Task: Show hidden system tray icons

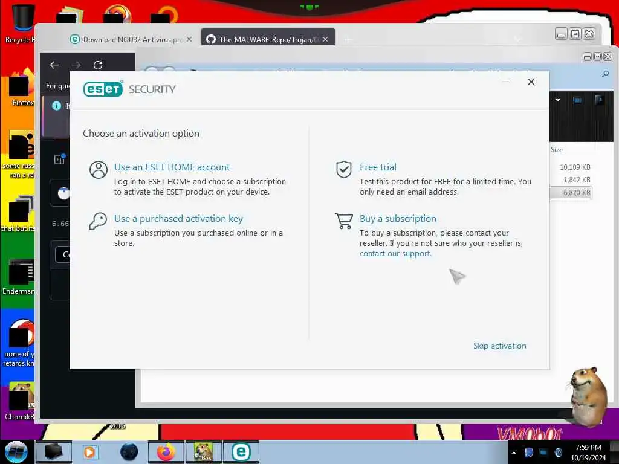Action: (x=514, y=453)
